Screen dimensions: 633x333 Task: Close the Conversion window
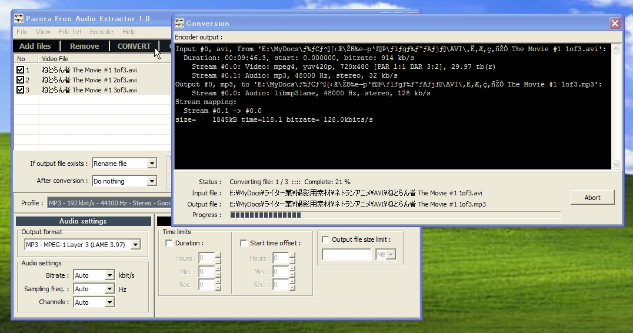(614, 24)
